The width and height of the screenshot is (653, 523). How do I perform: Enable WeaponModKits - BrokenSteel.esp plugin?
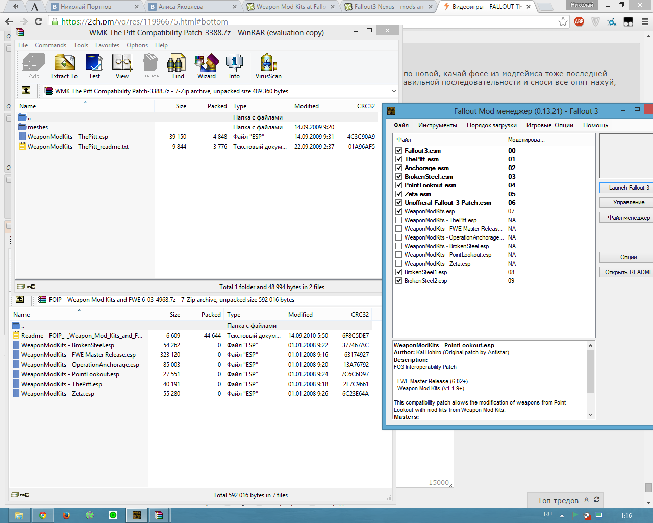399,246
